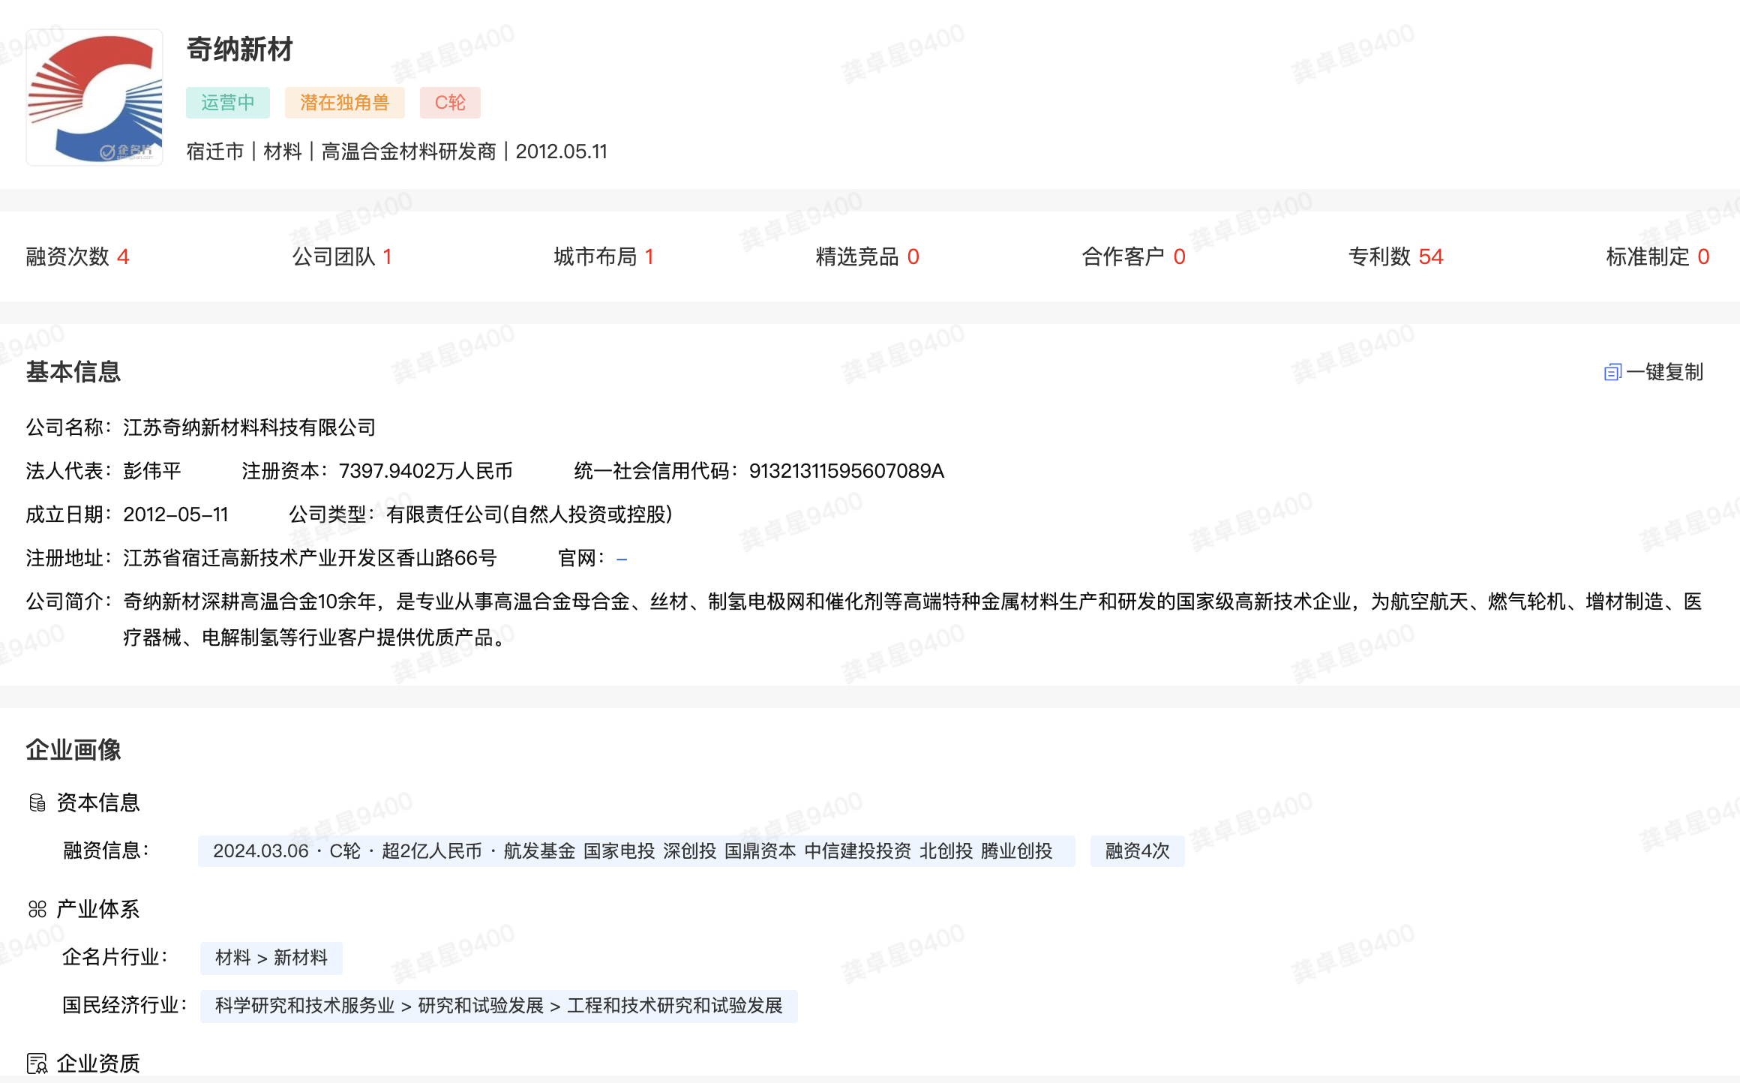Click the 资本信息 section icon
Image resolution: width=1740 pixels, height=1083 pixels.
[37, 803]
